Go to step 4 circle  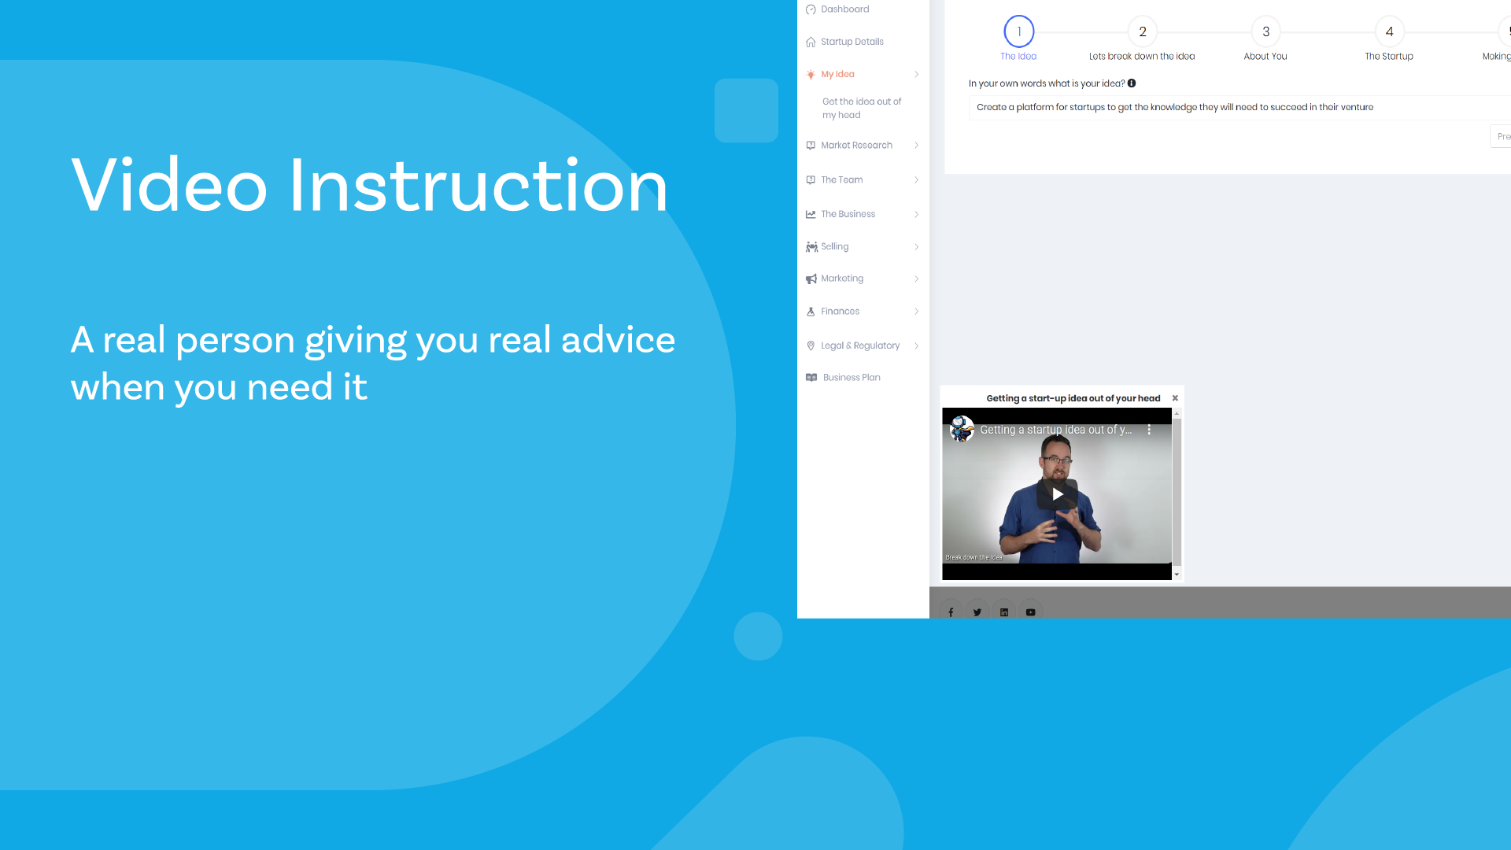click(x=1390, y=31)
